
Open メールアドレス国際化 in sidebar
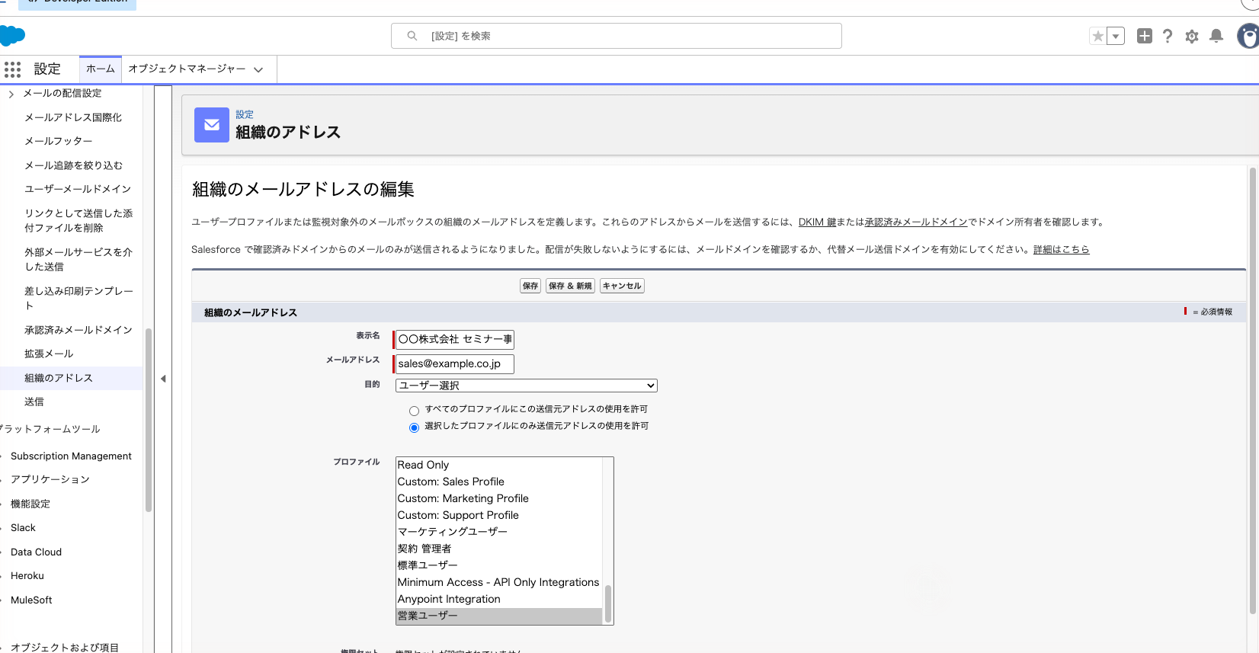(x=73, y=117)
